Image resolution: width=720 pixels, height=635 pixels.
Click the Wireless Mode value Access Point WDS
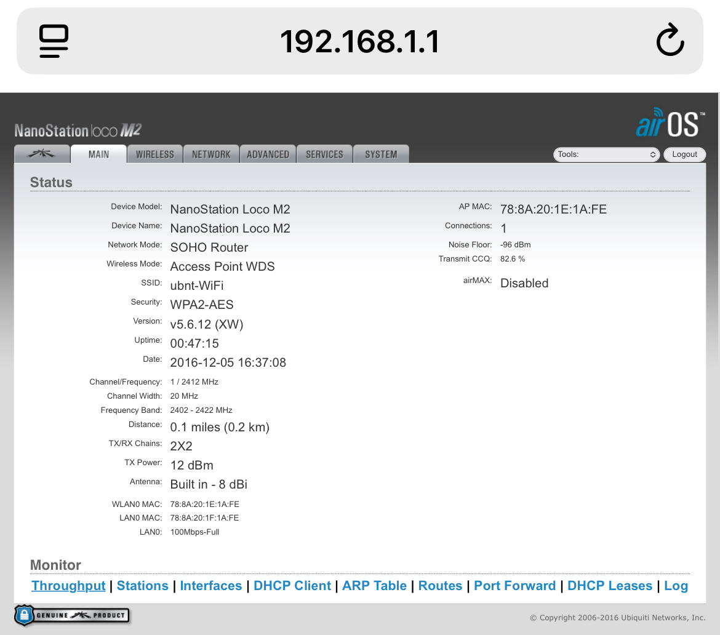(x=222, y=266)
